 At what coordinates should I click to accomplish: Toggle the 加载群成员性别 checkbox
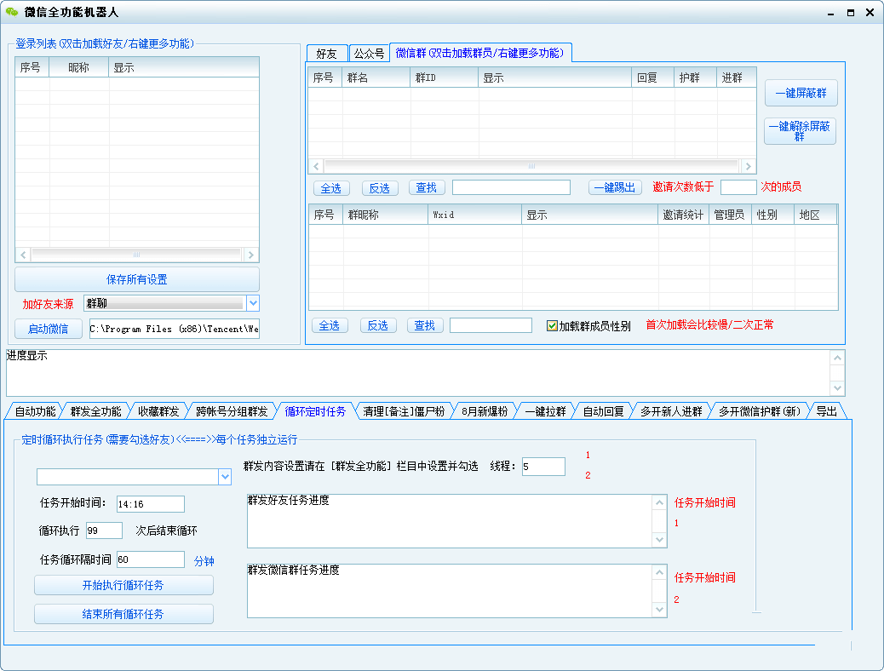coord(552,326)
